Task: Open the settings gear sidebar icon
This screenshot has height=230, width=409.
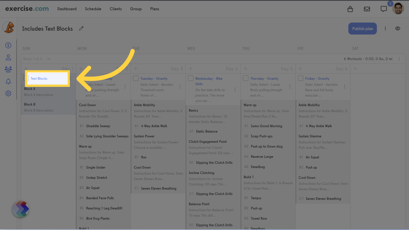Action: pos(8,93)
